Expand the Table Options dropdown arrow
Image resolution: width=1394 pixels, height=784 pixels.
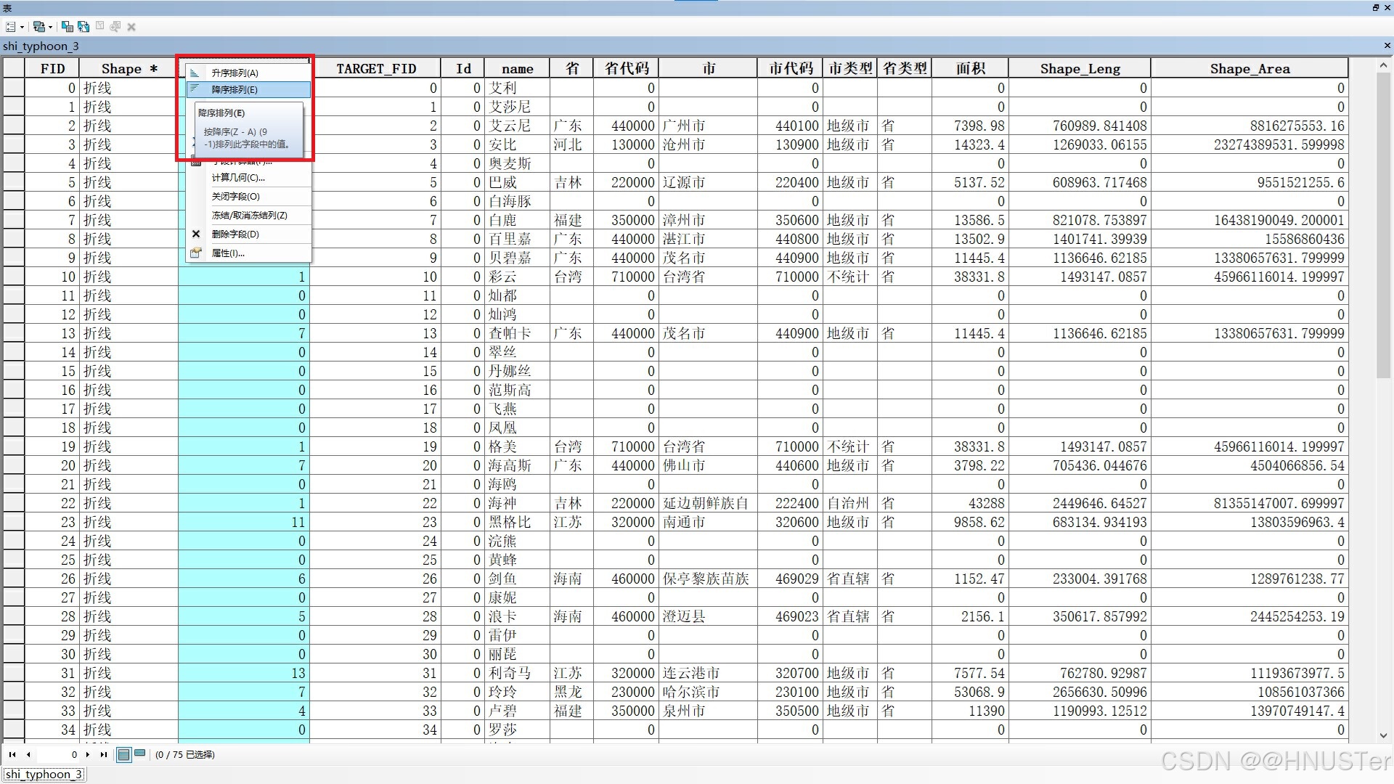click(x=22, y=28)
